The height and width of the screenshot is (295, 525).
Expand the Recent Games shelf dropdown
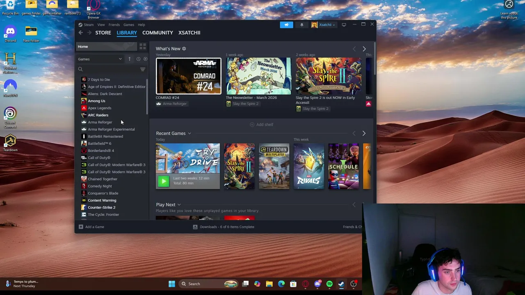[x=189, y=134]
